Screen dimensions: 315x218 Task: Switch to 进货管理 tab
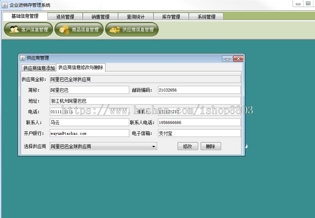click(65, 17)
